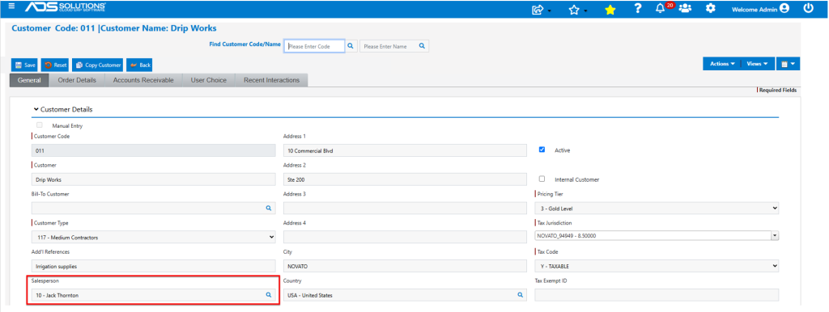
Task: Click the City field with NOVATO
Action: tap(406, 266)
